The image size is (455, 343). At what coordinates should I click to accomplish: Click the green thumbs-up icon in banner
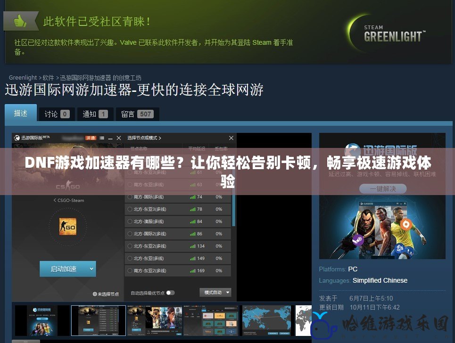tap(20, 21)
